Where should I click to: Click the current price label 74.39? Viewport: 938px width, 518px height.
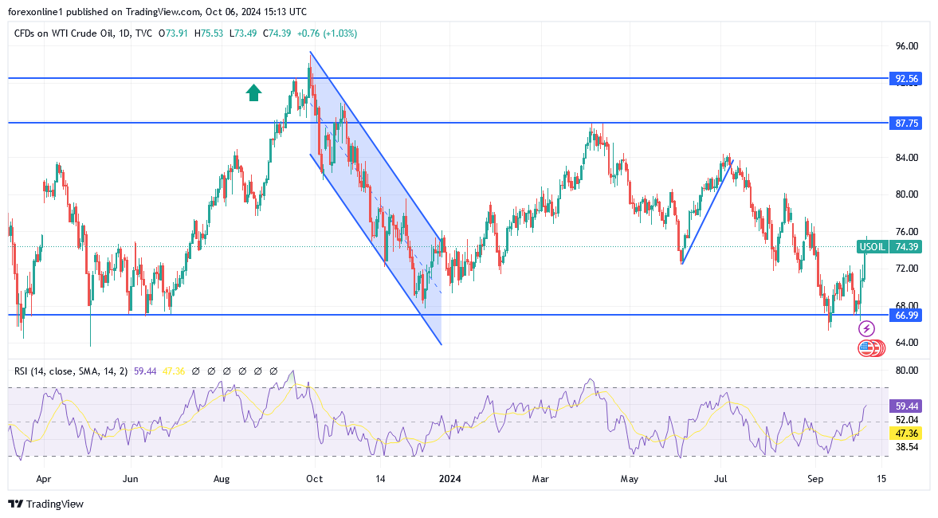(x=905, y=246)
